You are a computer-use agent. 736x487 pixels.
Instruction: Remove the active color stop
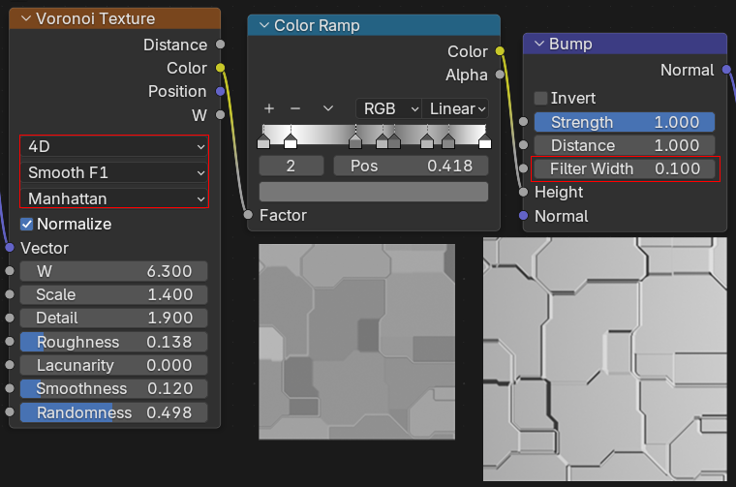pos(295,108)
